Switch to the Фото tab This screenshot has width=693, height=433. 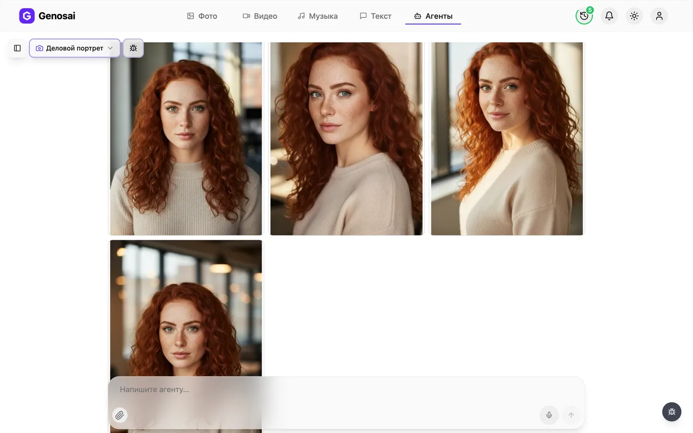pos(202,16)
